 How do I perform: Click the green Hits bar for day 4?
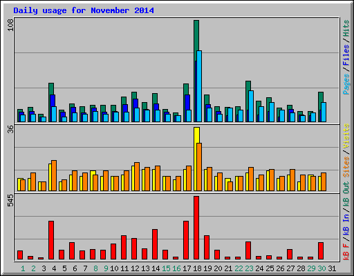51,89
